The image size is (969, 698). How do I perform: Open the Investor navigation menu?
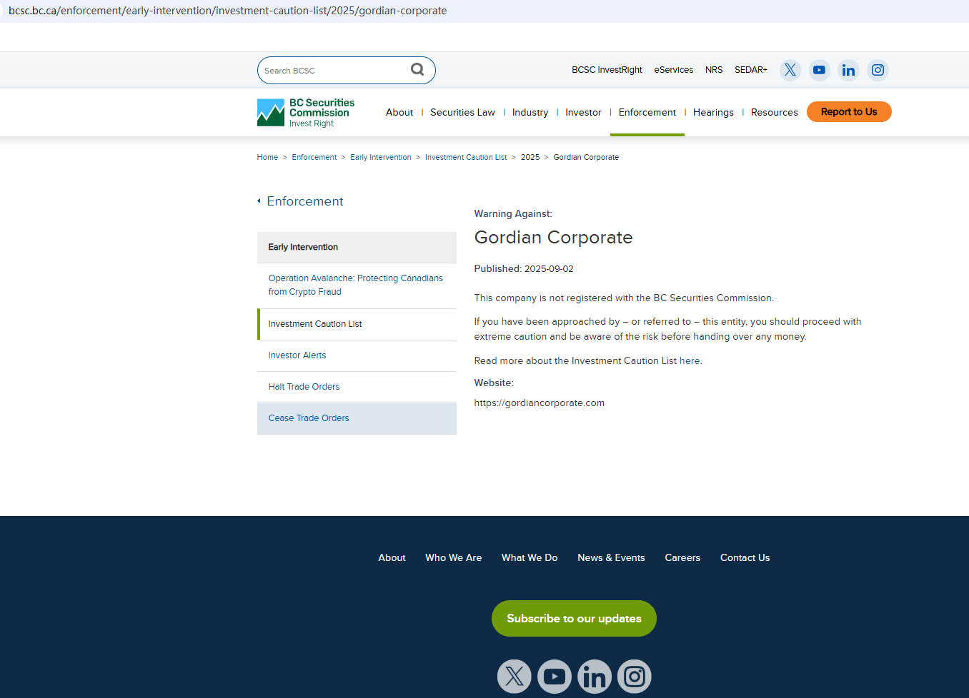583,113
